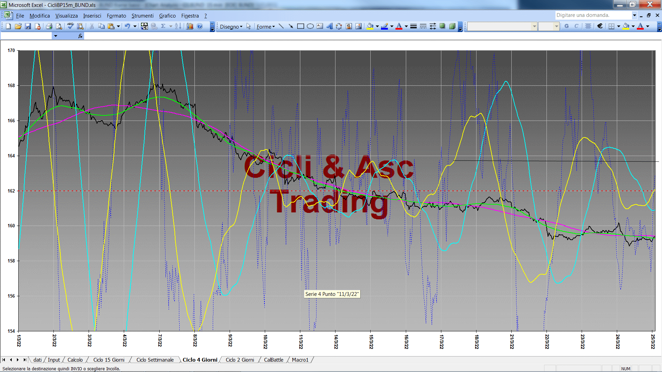Insert a diagram or organization chart
This screenshot has height=372, width=662.
pos(339,27)
